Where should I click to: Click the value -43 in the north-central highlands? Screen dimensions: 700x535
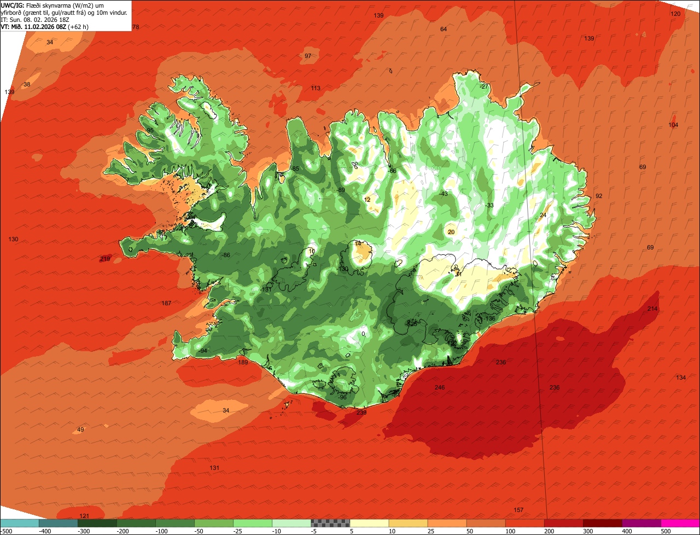click(443, 194)
